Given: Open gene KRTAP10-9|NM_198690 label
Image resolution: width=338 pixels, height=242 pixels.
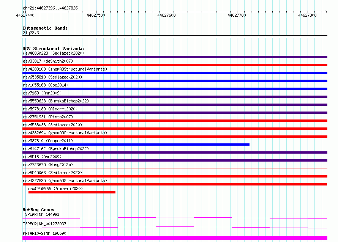Looking at the screenshot, I should pos(44,233).
